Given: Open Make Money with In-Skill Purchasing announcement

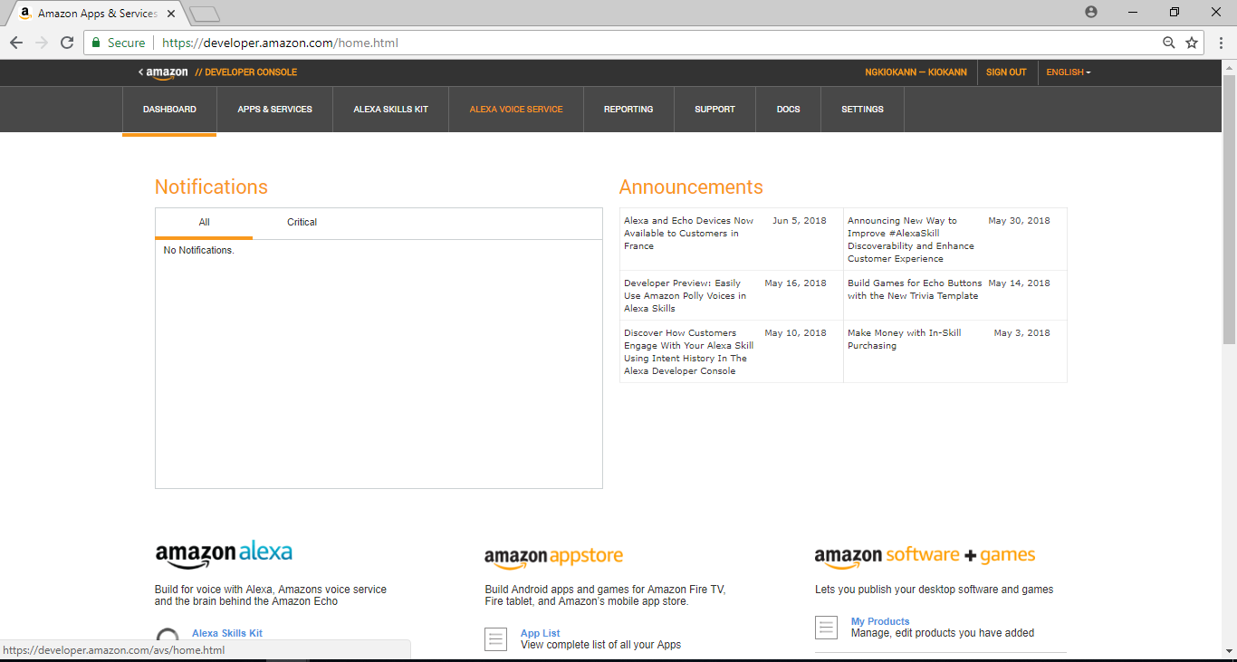Looking at the screenshot, I should click(x=905, y=340).
